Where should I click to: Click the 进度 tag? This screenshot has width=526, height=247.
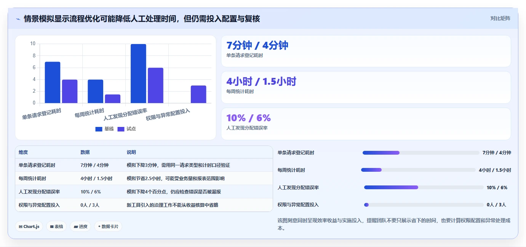pyautogui.click(x=80, y=226)
